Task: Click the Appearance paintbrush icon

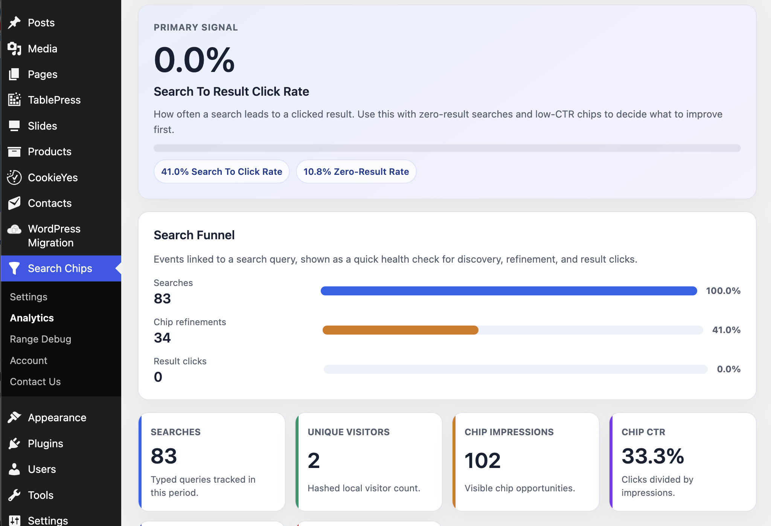Action: click(x=14, y=417)
